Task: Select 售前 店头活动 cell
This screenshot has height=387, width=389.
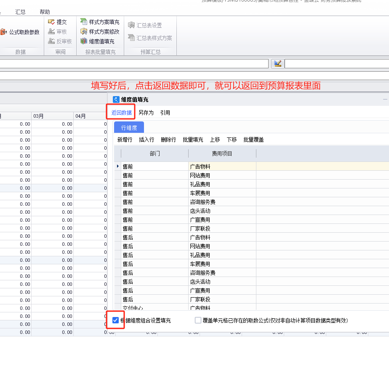Action: click(222, 211)
